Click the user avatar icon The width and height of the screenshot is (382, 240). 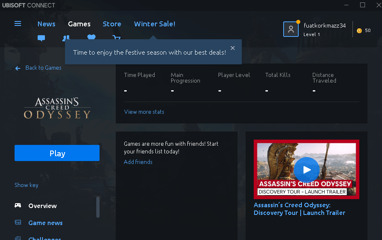pyautogui.click(x=291, y=29)
